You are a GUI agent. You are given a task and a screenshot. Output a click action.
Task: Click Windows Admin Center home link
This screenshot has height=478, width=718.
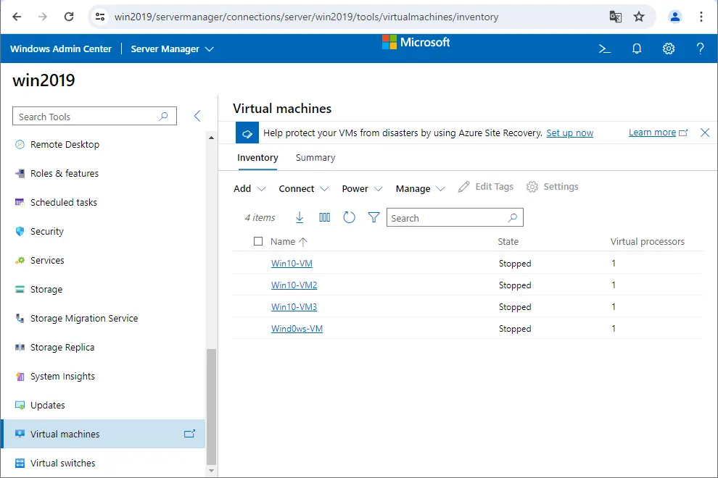point(61,49)
